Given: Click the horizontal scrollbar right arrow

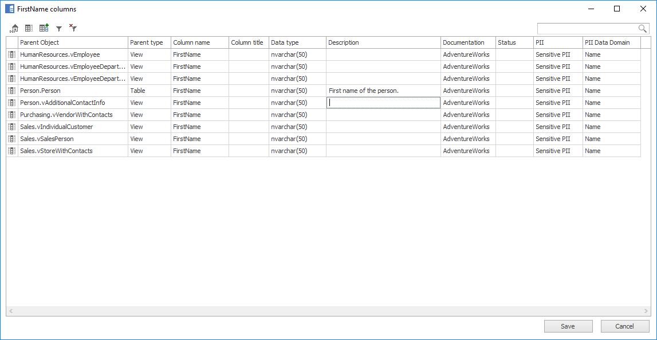Looking at the screenshot, I should [x=646, y=311].
